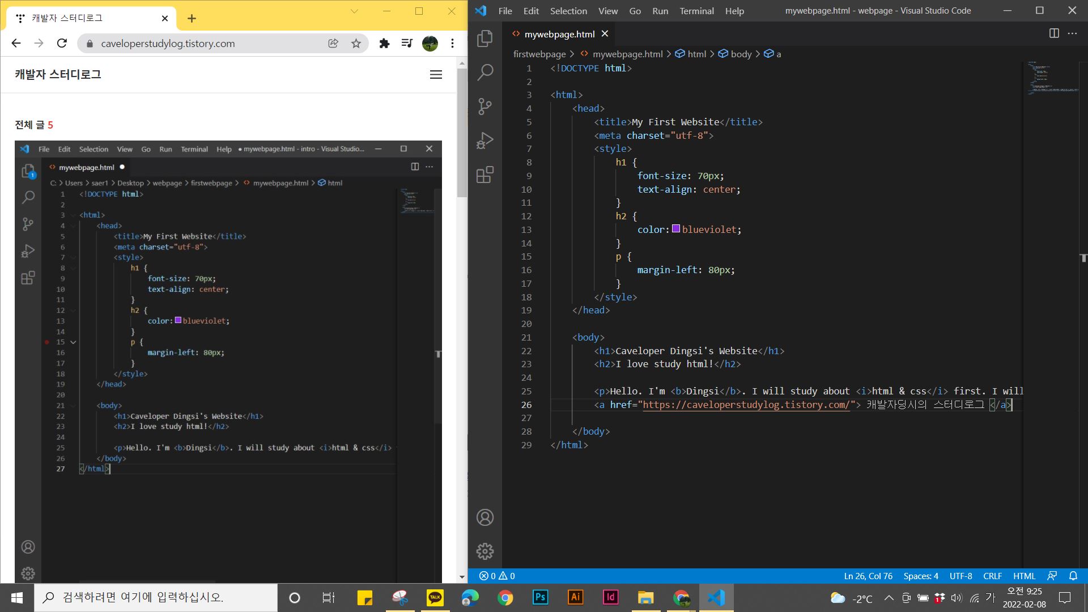Open the Explorer view in VS Code

click(485, 39)
